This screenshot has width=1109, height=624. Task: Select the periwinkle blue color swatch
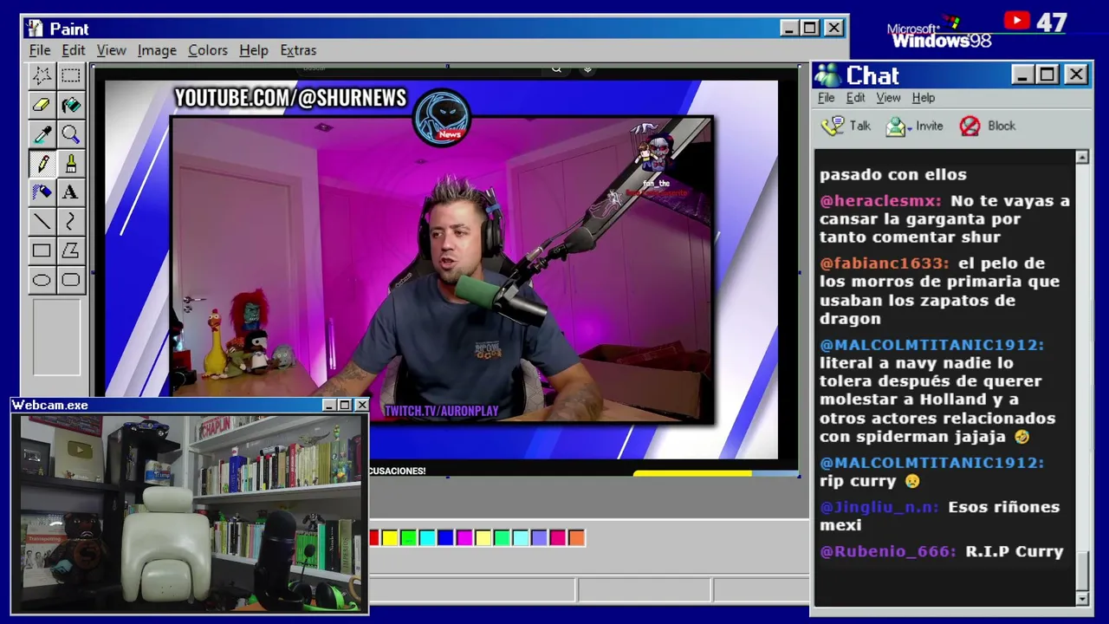click(x=539, y=538)
